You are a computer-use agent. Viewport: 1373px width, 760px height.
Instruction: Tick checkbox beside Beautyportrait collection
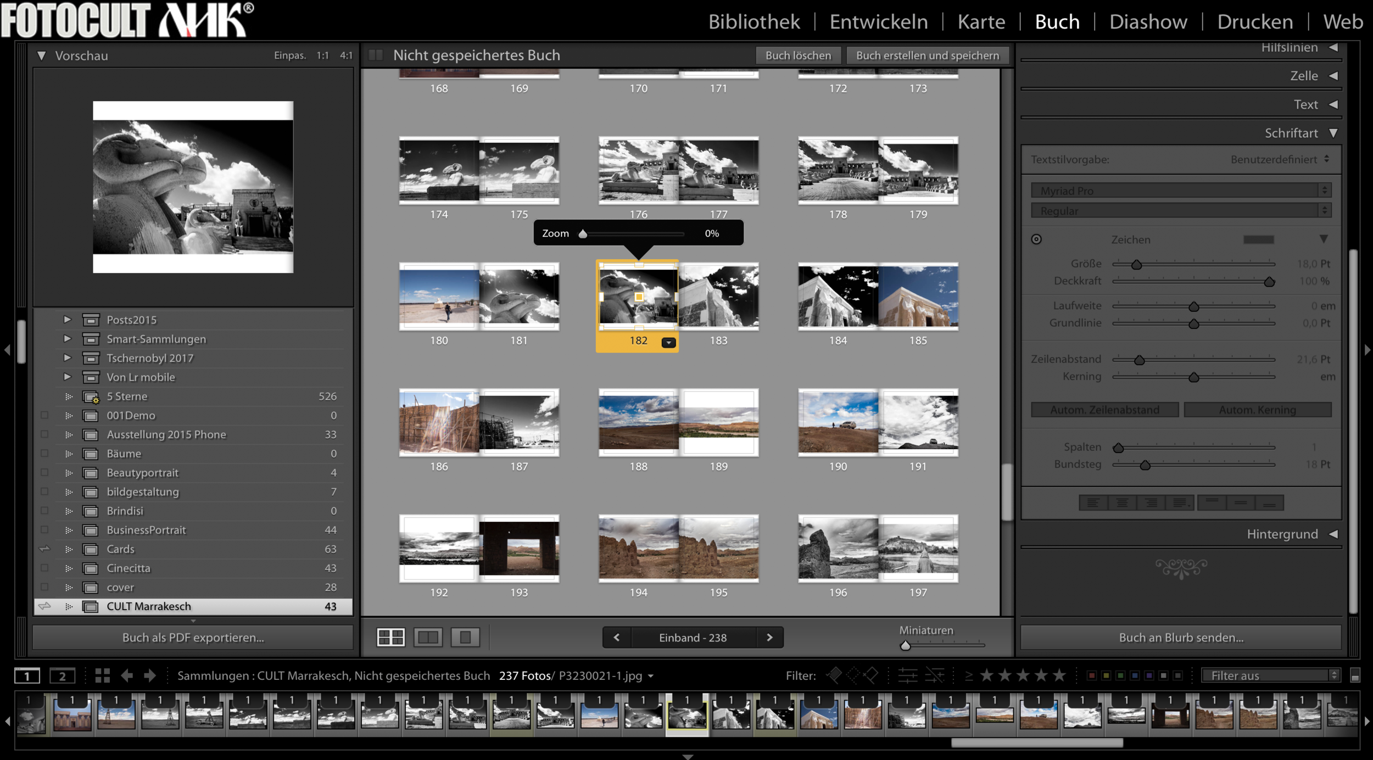coord(44,472)
